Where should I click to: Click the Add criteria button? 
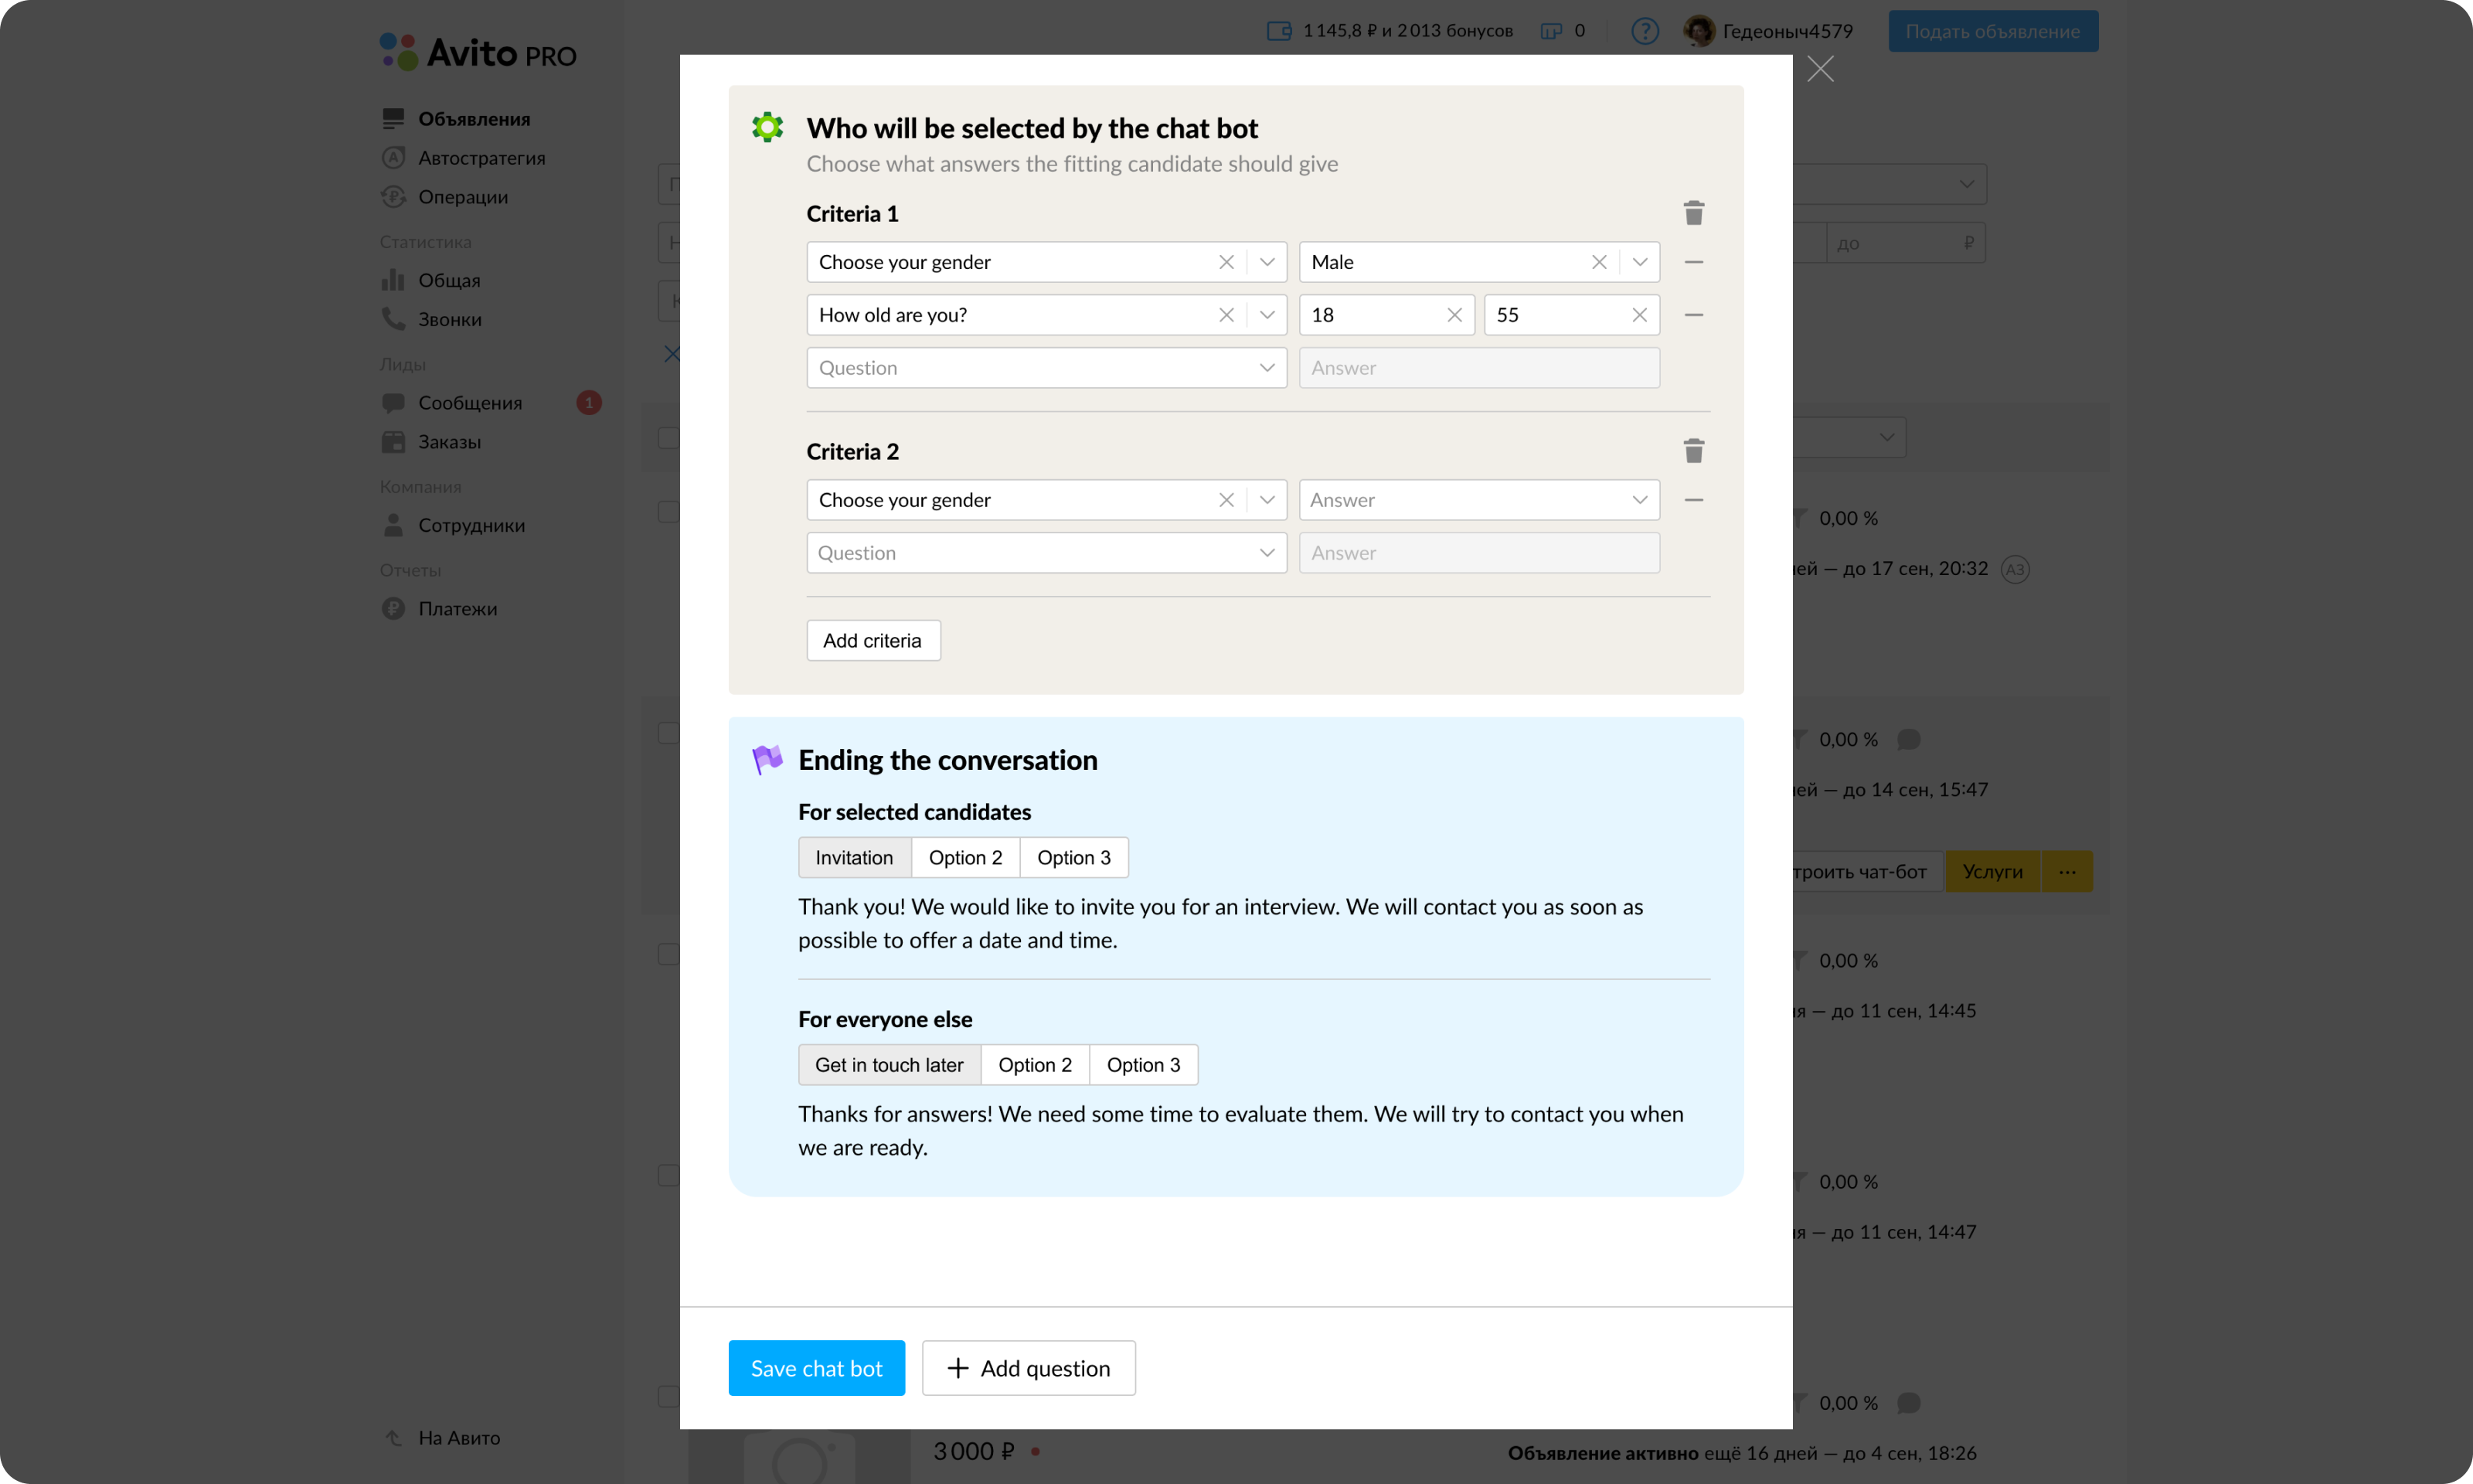pos(873,640)
